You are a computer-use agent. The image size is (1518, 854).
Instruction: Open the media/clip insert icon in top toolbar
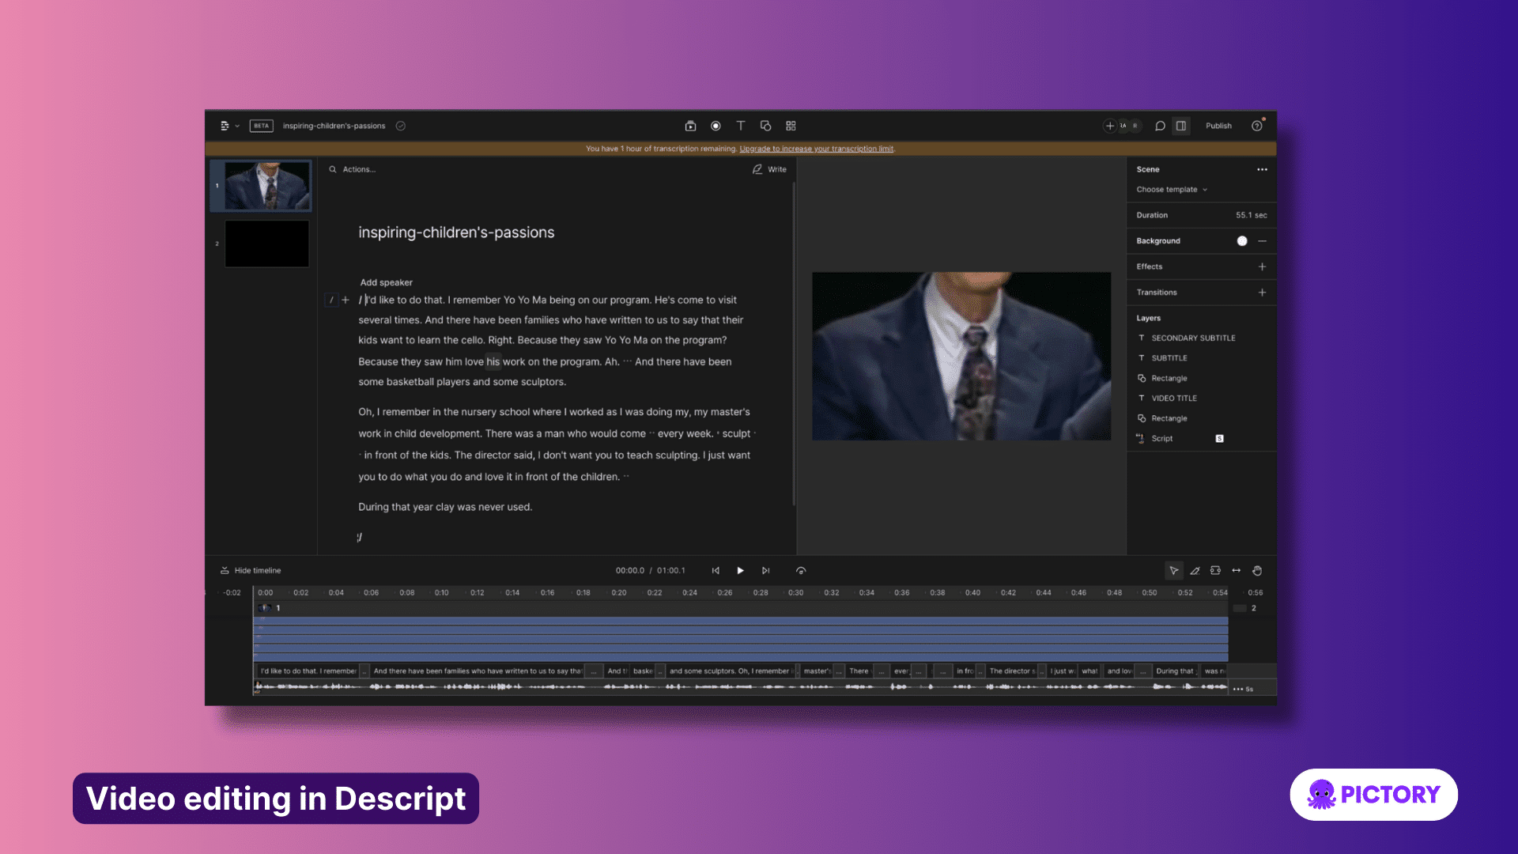tap(690, 126)
